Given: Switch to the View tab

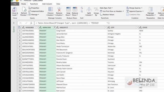Looking at the screenshot, I should click(x=58, y=4).
